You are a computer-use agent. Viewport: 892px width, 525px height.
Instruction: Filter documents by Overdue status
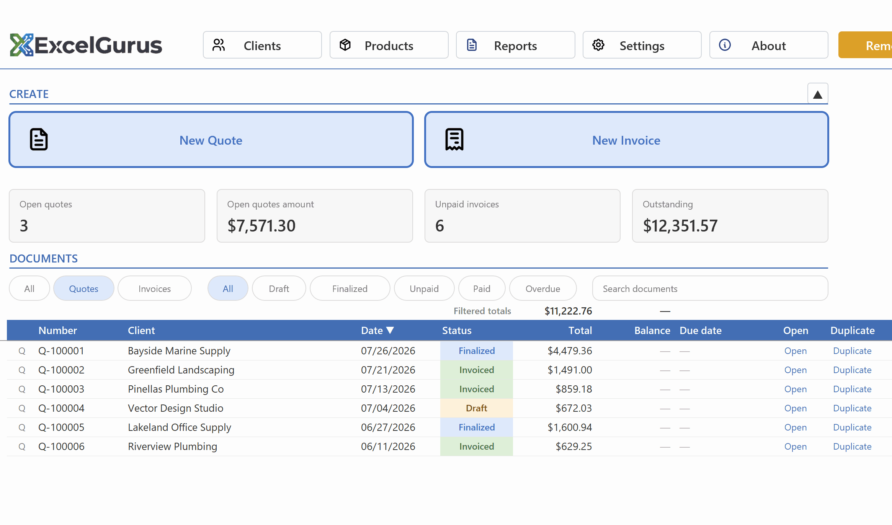pyautogui.click(x=543, y=289)
